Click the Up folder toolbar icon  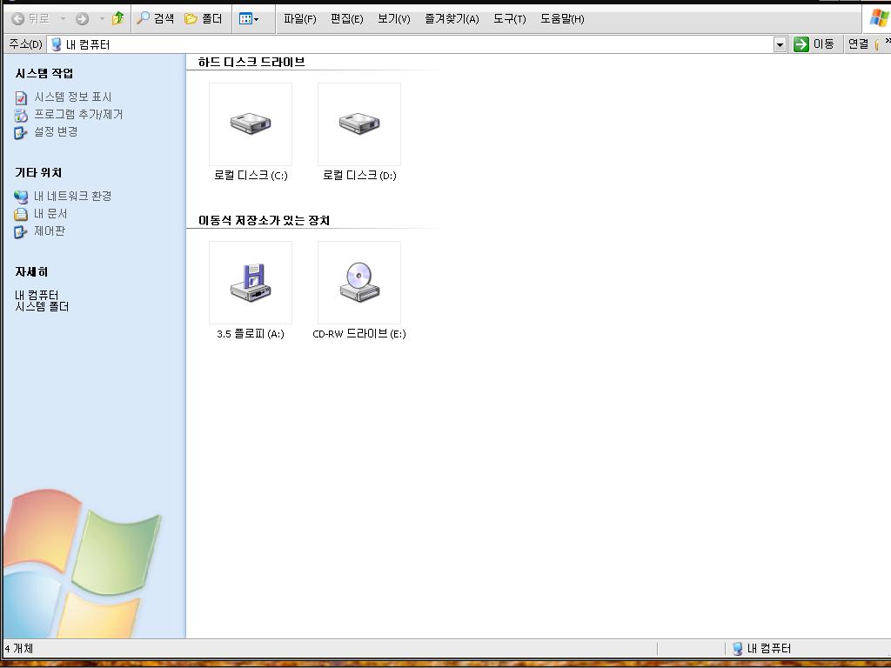tap(117, 18)
